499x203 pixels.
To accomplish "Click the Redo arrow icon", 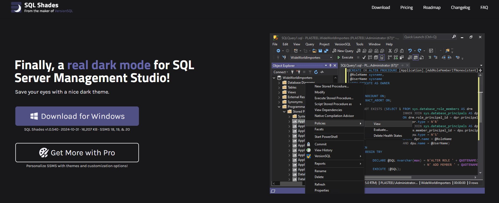I will tap(419, 51).
